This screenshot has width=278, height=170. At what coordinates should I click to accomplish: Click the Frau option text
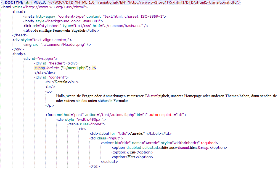coord(131,152)
